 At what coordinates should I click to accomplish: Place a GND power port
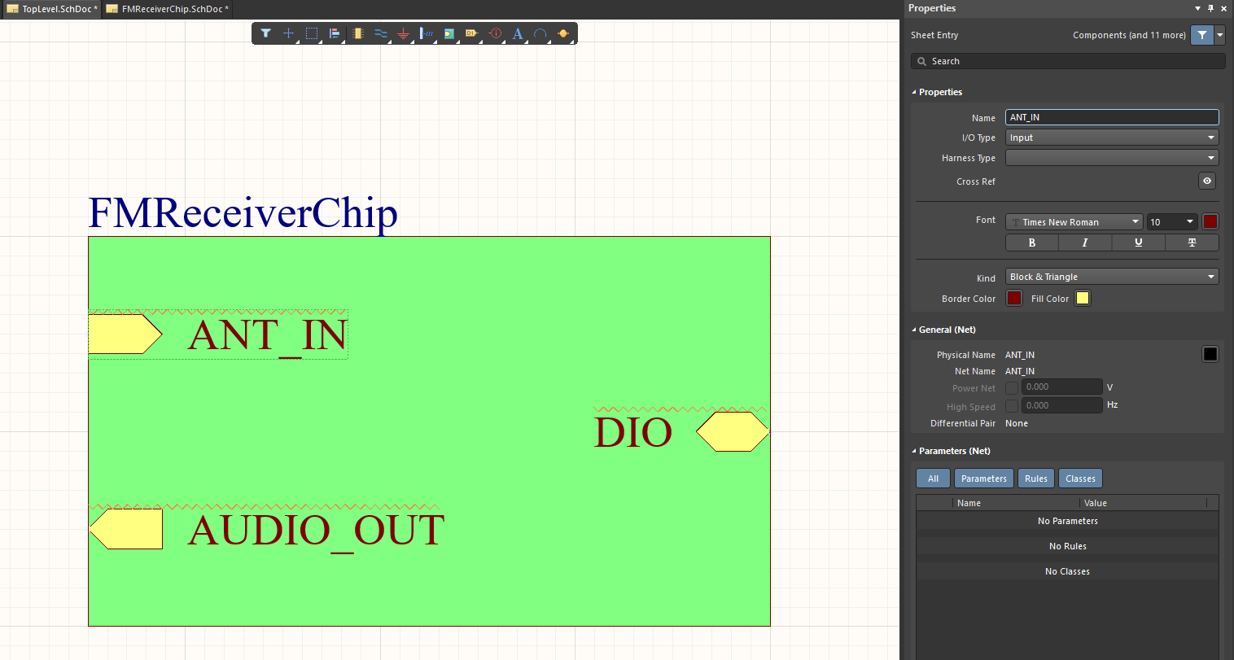point(403,33)
